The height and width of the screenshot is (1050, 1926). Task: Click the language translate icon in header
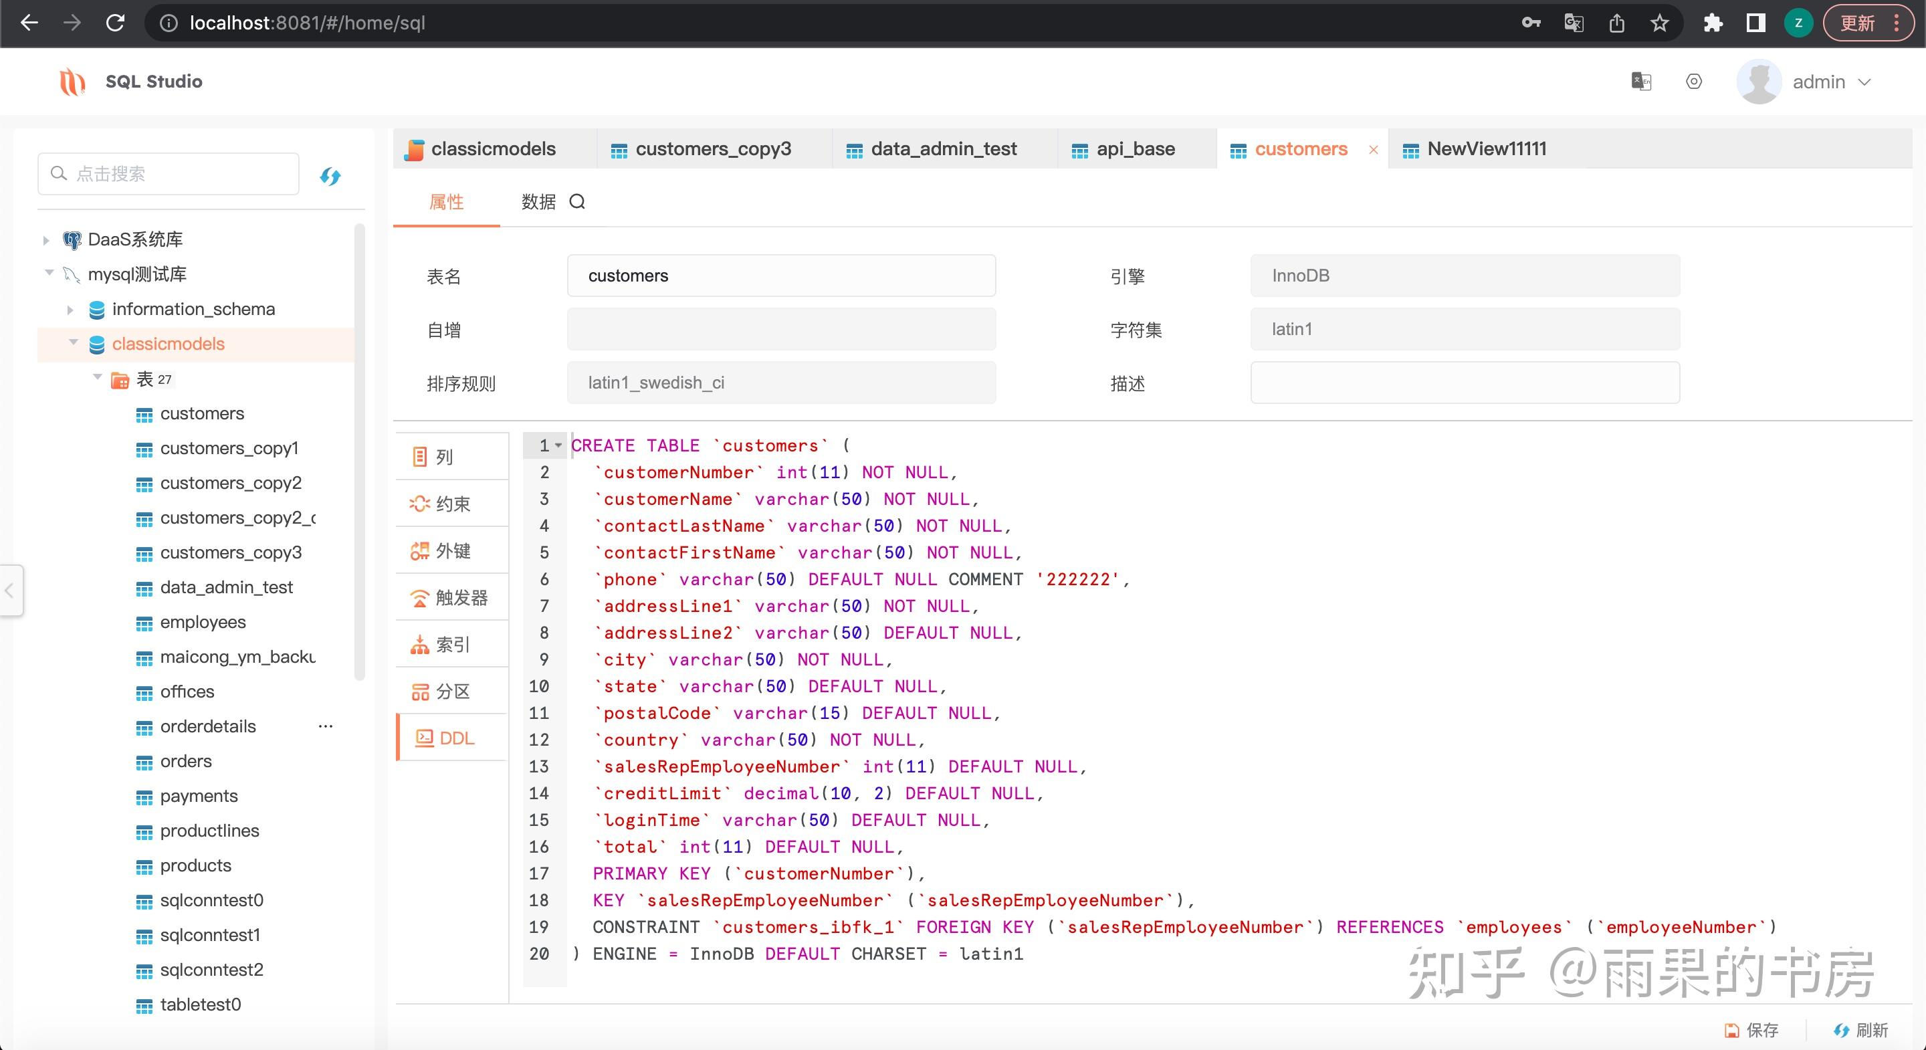1640,82
